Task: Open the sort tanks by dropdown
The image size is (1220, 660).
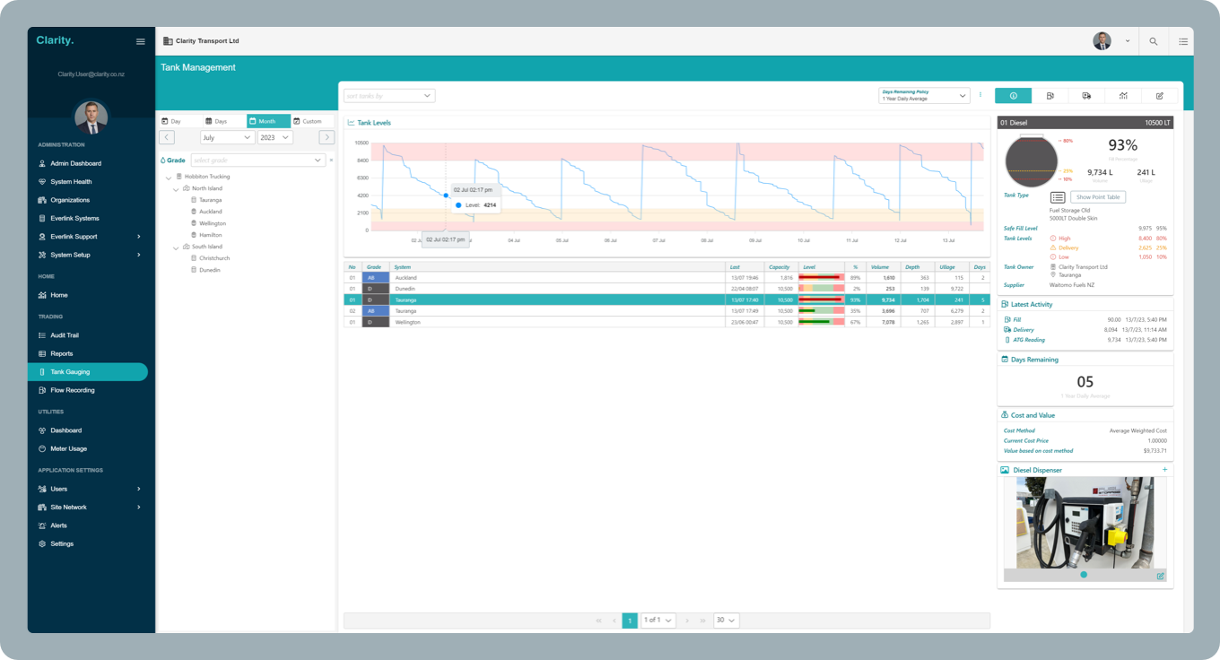Action: (389, 96)
